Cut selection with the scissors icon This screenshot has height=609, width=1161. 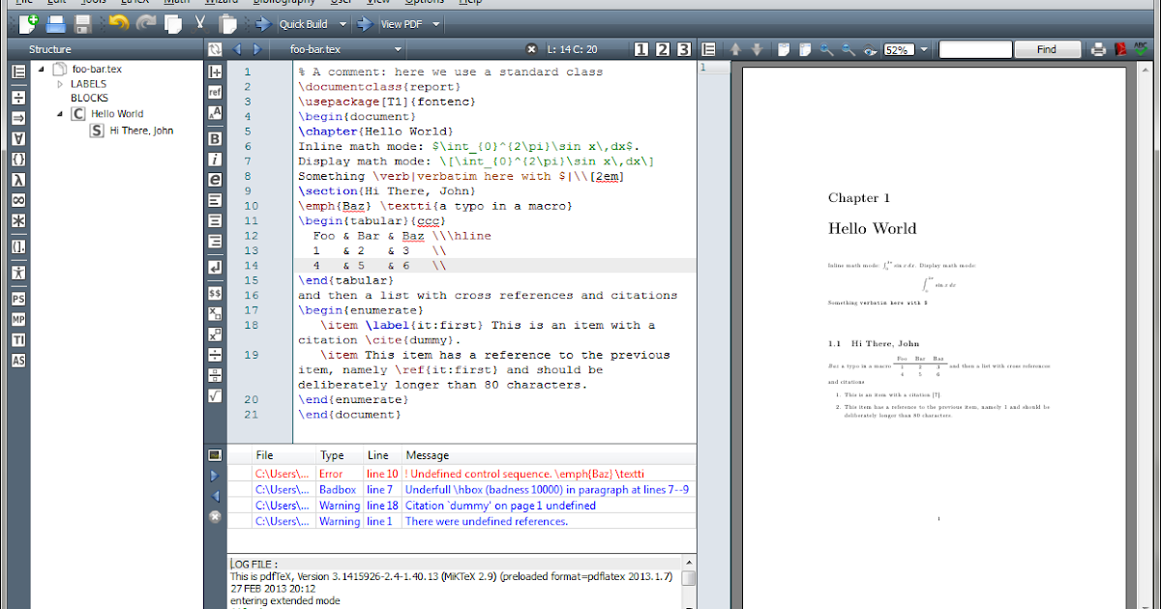(x=199, y=23)
